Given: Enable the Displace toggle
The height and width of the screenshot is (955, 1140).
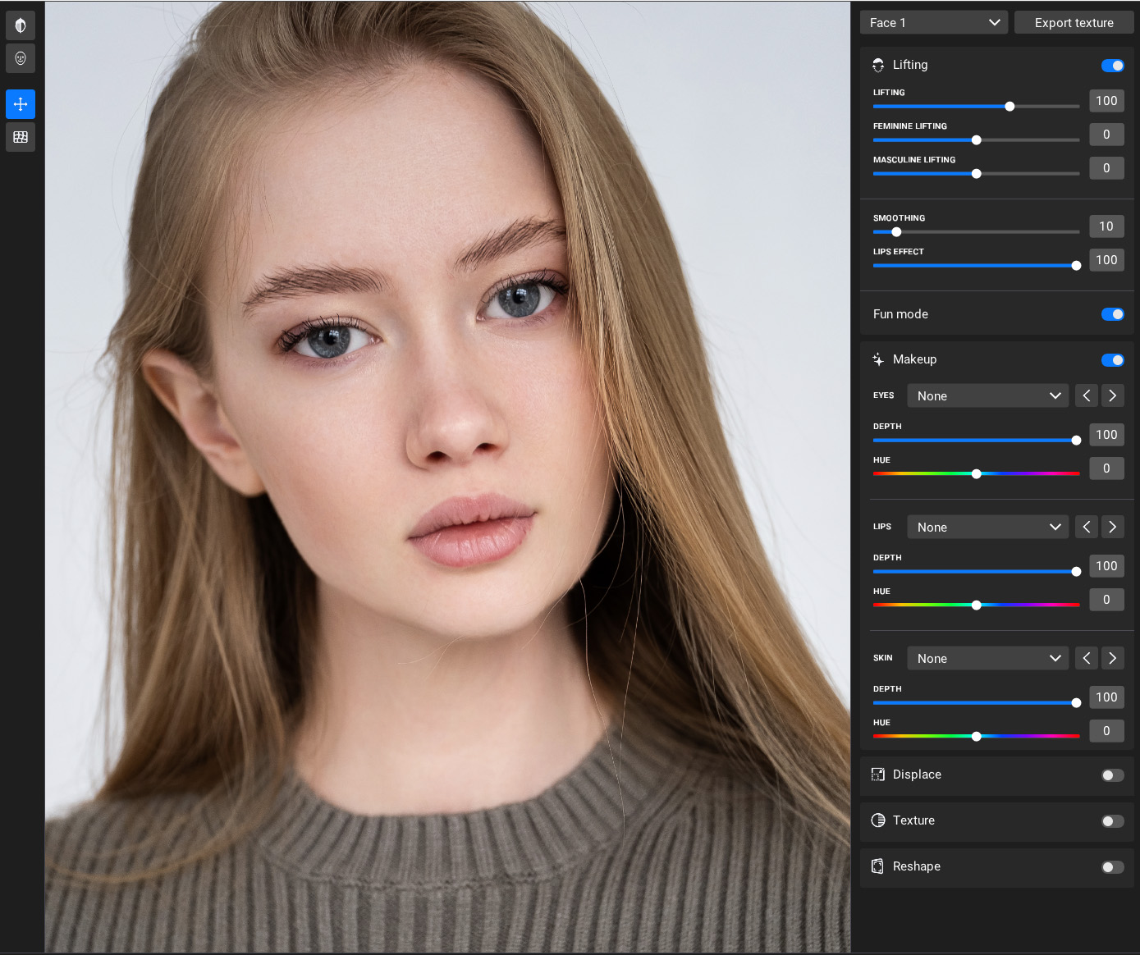Looking at the screenshot, I should (1113, 775).
